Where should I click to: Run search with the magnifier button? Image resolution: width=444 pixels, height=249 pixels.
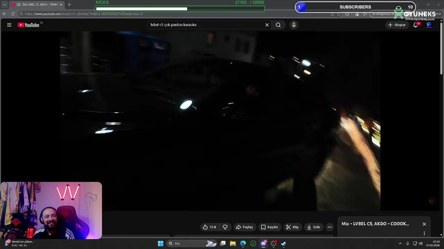(278, 25)
